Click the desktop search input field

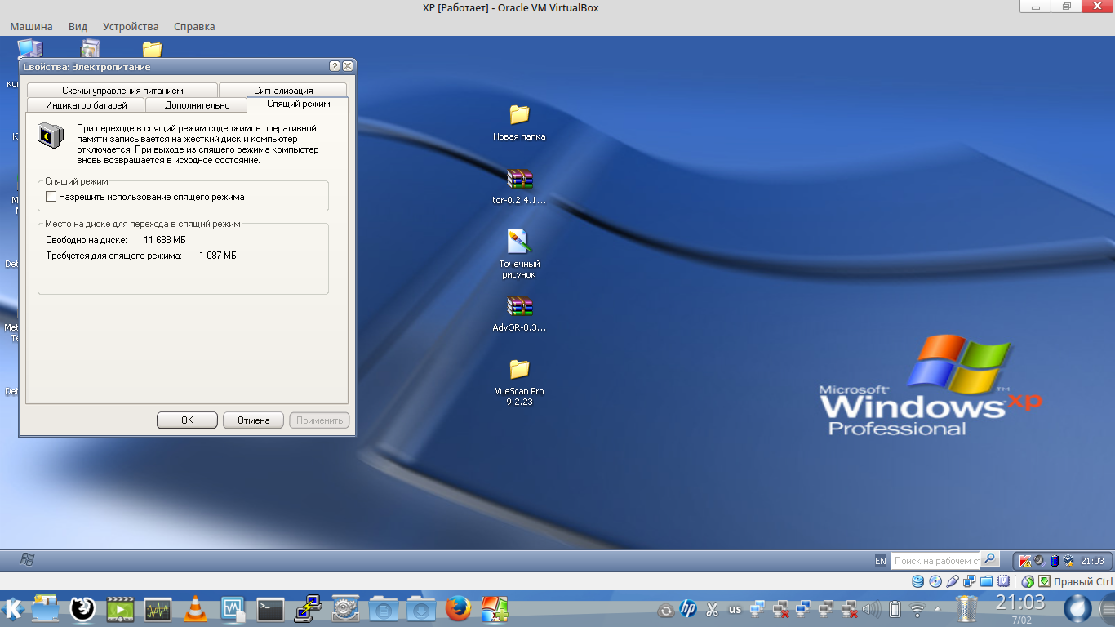pyautogui.click(x=935, y=561)
